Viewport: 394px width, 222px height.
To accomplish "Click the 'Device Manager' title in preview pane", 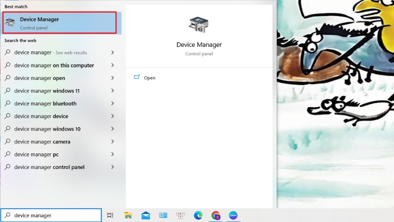I will point(199,44).
